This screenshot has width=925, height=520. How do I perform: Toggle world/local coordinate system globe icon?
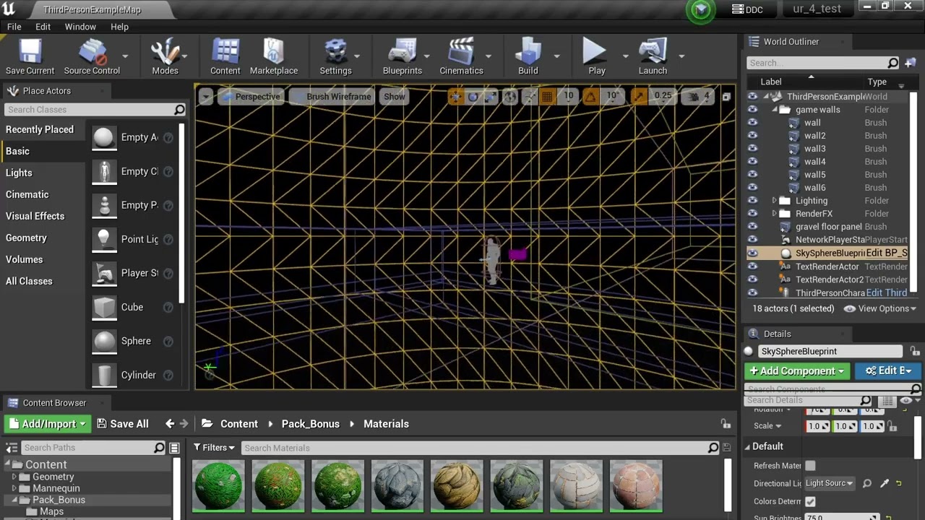tap(510, 97)
